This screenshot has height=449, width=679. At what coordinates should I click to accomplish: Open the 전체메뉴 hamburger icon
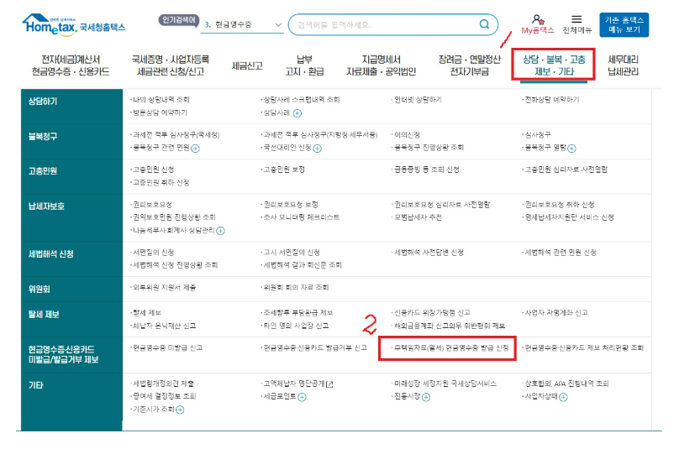pos(576,19)
